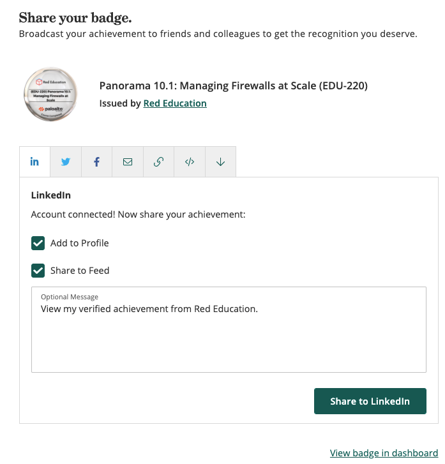Click the 'Optional Message' field label
This screenshot has height=464, width=445.
point(70,297)
